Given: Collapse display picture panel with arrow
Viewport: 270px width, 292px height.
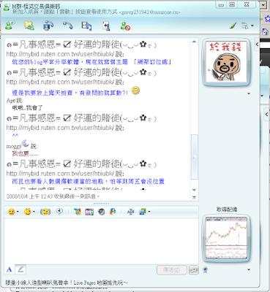Looking at the screenshot, I should click(257, 45).
